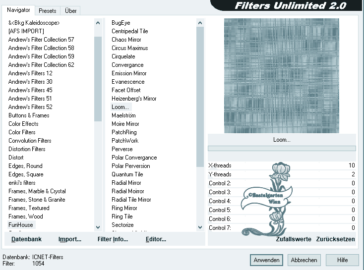Click the filter list scroll-up arrow
Viewport: 364px width, 270px height.
(x=200, y=23)
